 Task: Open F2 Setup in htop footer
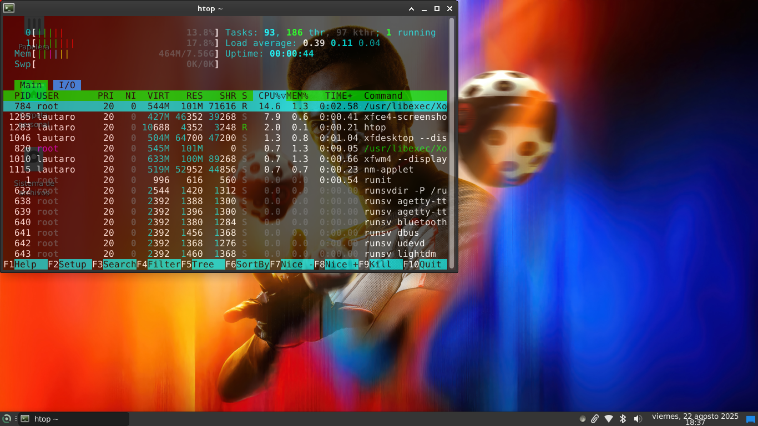(70, 265)
